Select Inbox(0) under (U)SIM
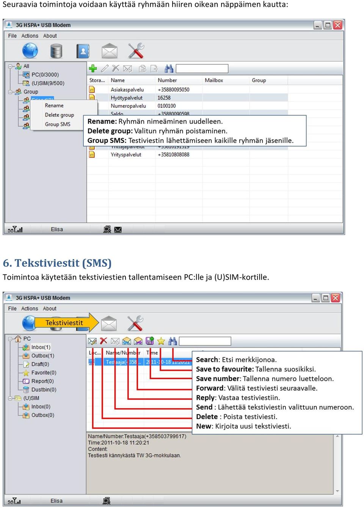This screenshot has width=364, height=508. point(41,406)
